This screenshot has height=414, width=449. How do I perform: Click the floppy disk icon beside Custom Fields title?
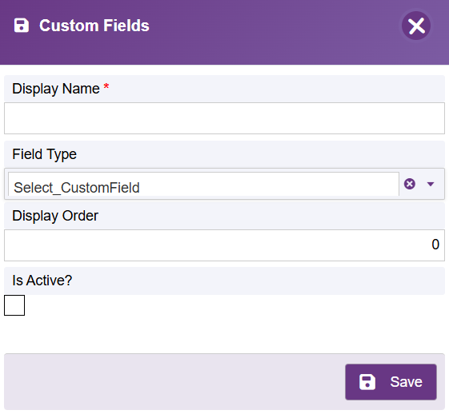tap(22, 26)
